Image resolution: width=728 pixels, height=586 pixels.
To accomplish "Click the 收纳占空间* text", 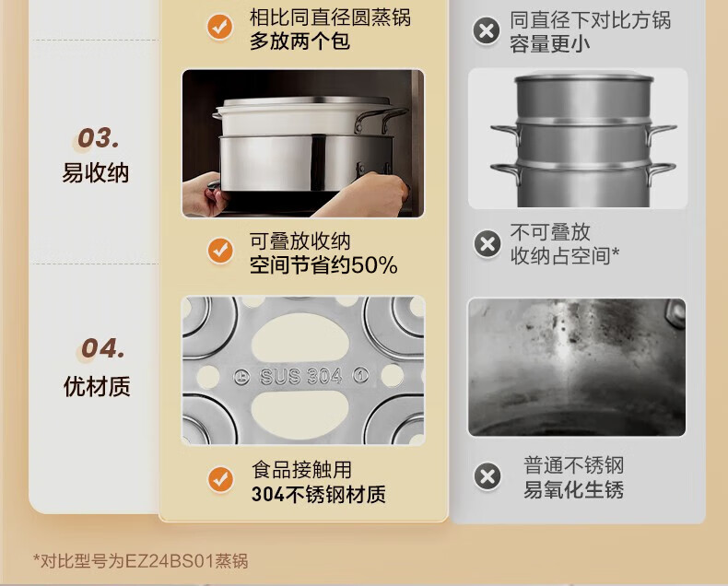I will 565,255.
